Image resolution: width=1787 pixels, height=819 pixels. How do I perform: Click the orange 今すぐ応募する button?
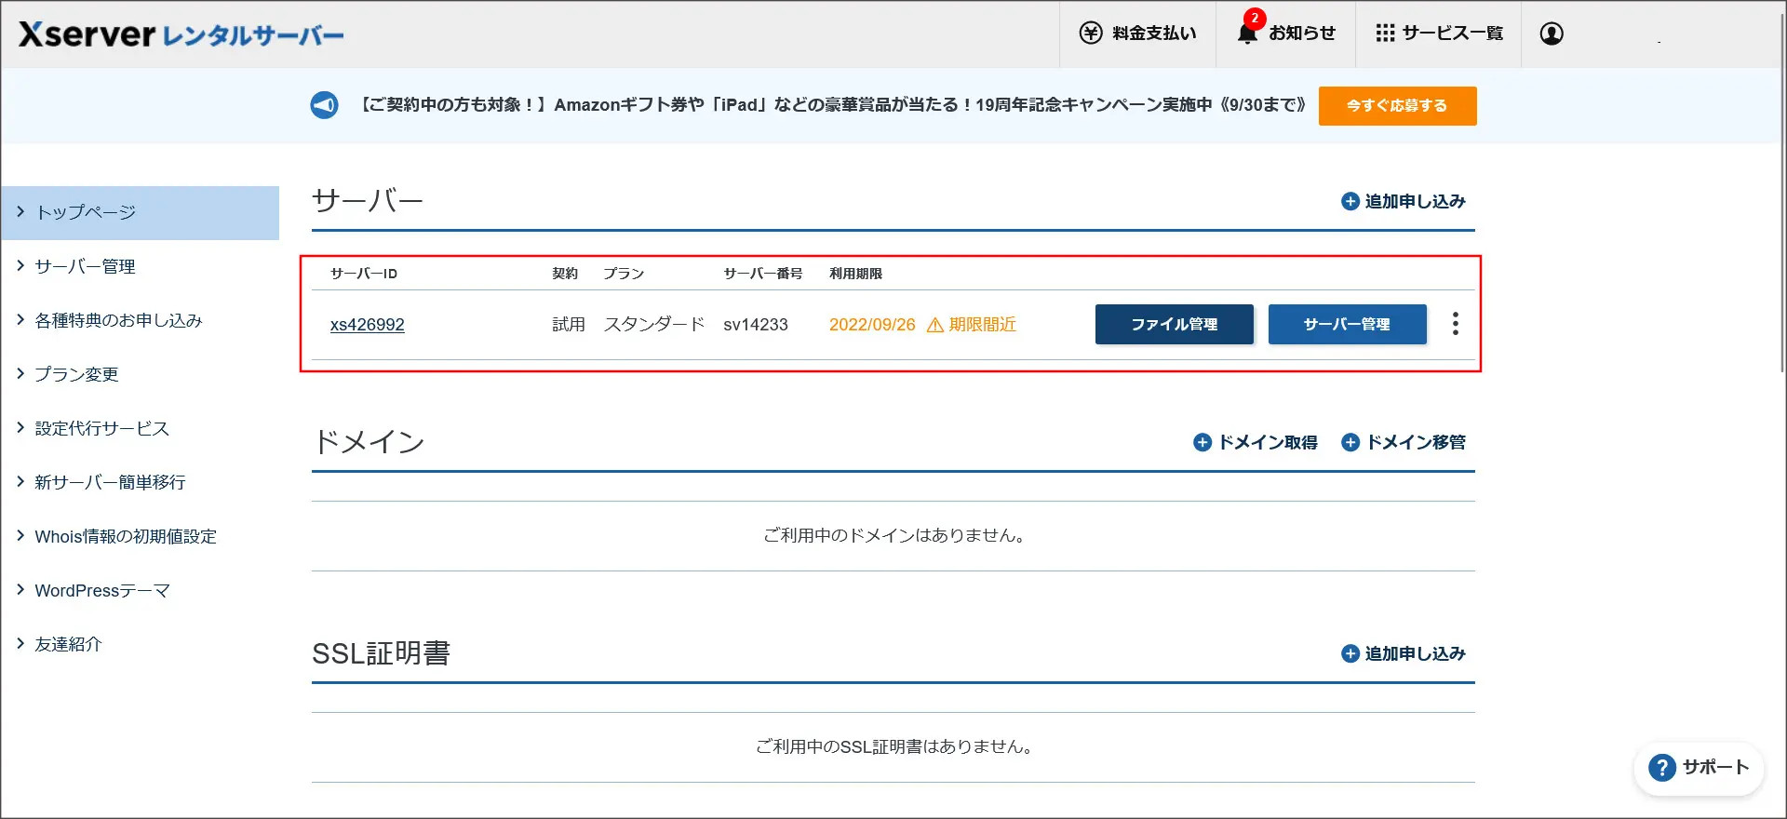coord(1397,106)
